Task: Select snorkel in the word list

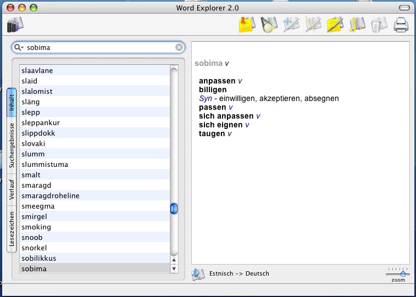Action: click(x=95, y=248)
